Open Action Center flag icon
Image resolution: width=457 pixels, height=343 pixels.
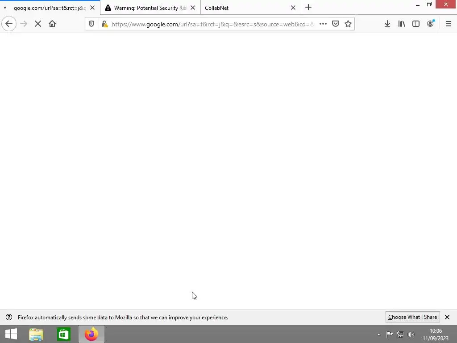click(x=389, y=335)
